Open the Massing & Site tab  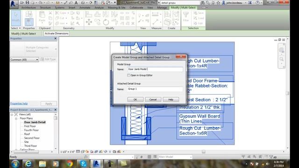tap(116, 7)
